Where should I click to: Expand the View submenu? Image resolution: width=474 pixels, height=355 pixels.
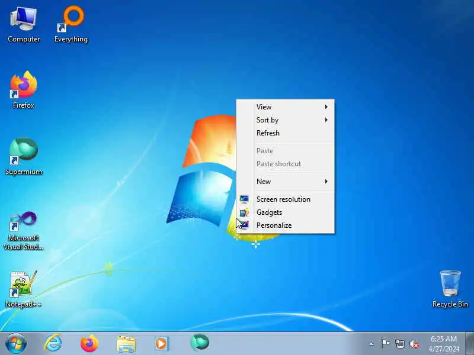click(286, 107)
